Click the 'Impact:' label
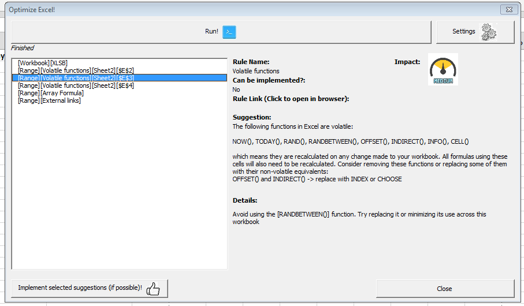 pos(407,62)
